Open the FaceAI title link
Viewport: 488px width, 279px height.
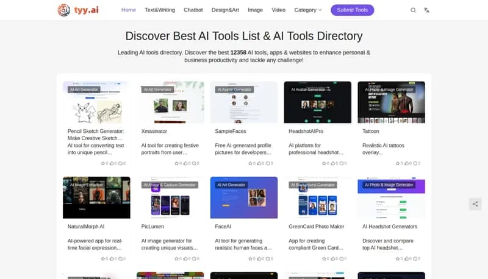click(x=223, y=227)
